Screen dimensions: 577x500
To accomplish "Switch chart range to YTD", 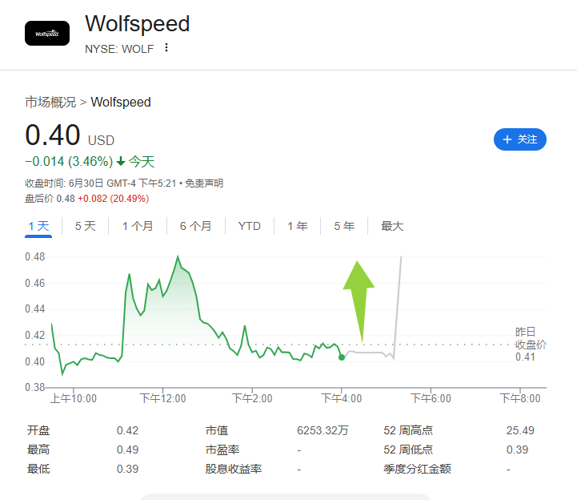I will 250,226.
